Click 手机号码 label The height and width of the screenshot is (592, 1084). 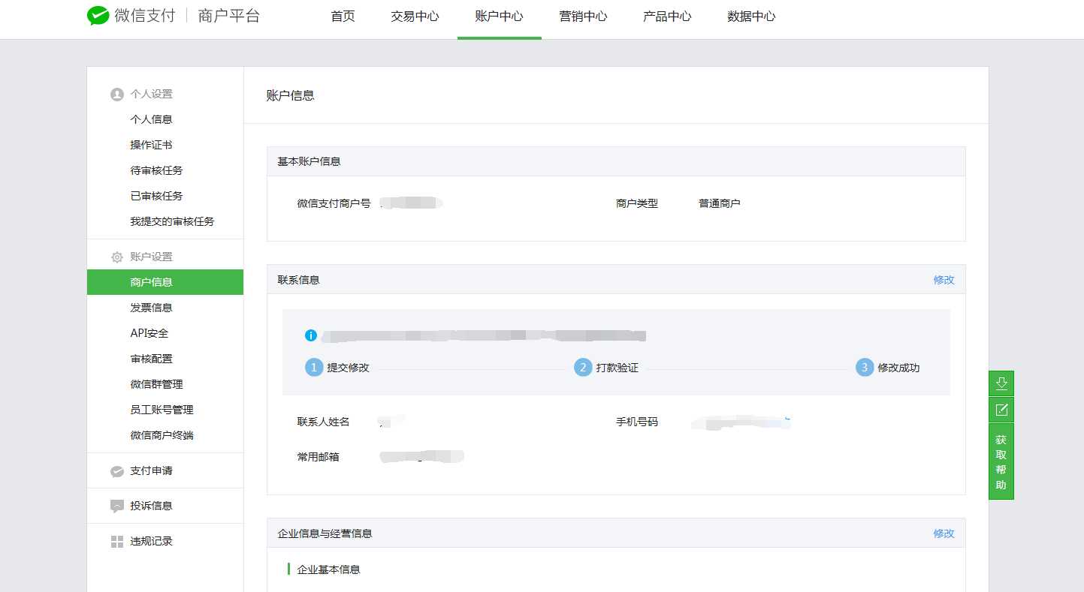click(636, 422)
